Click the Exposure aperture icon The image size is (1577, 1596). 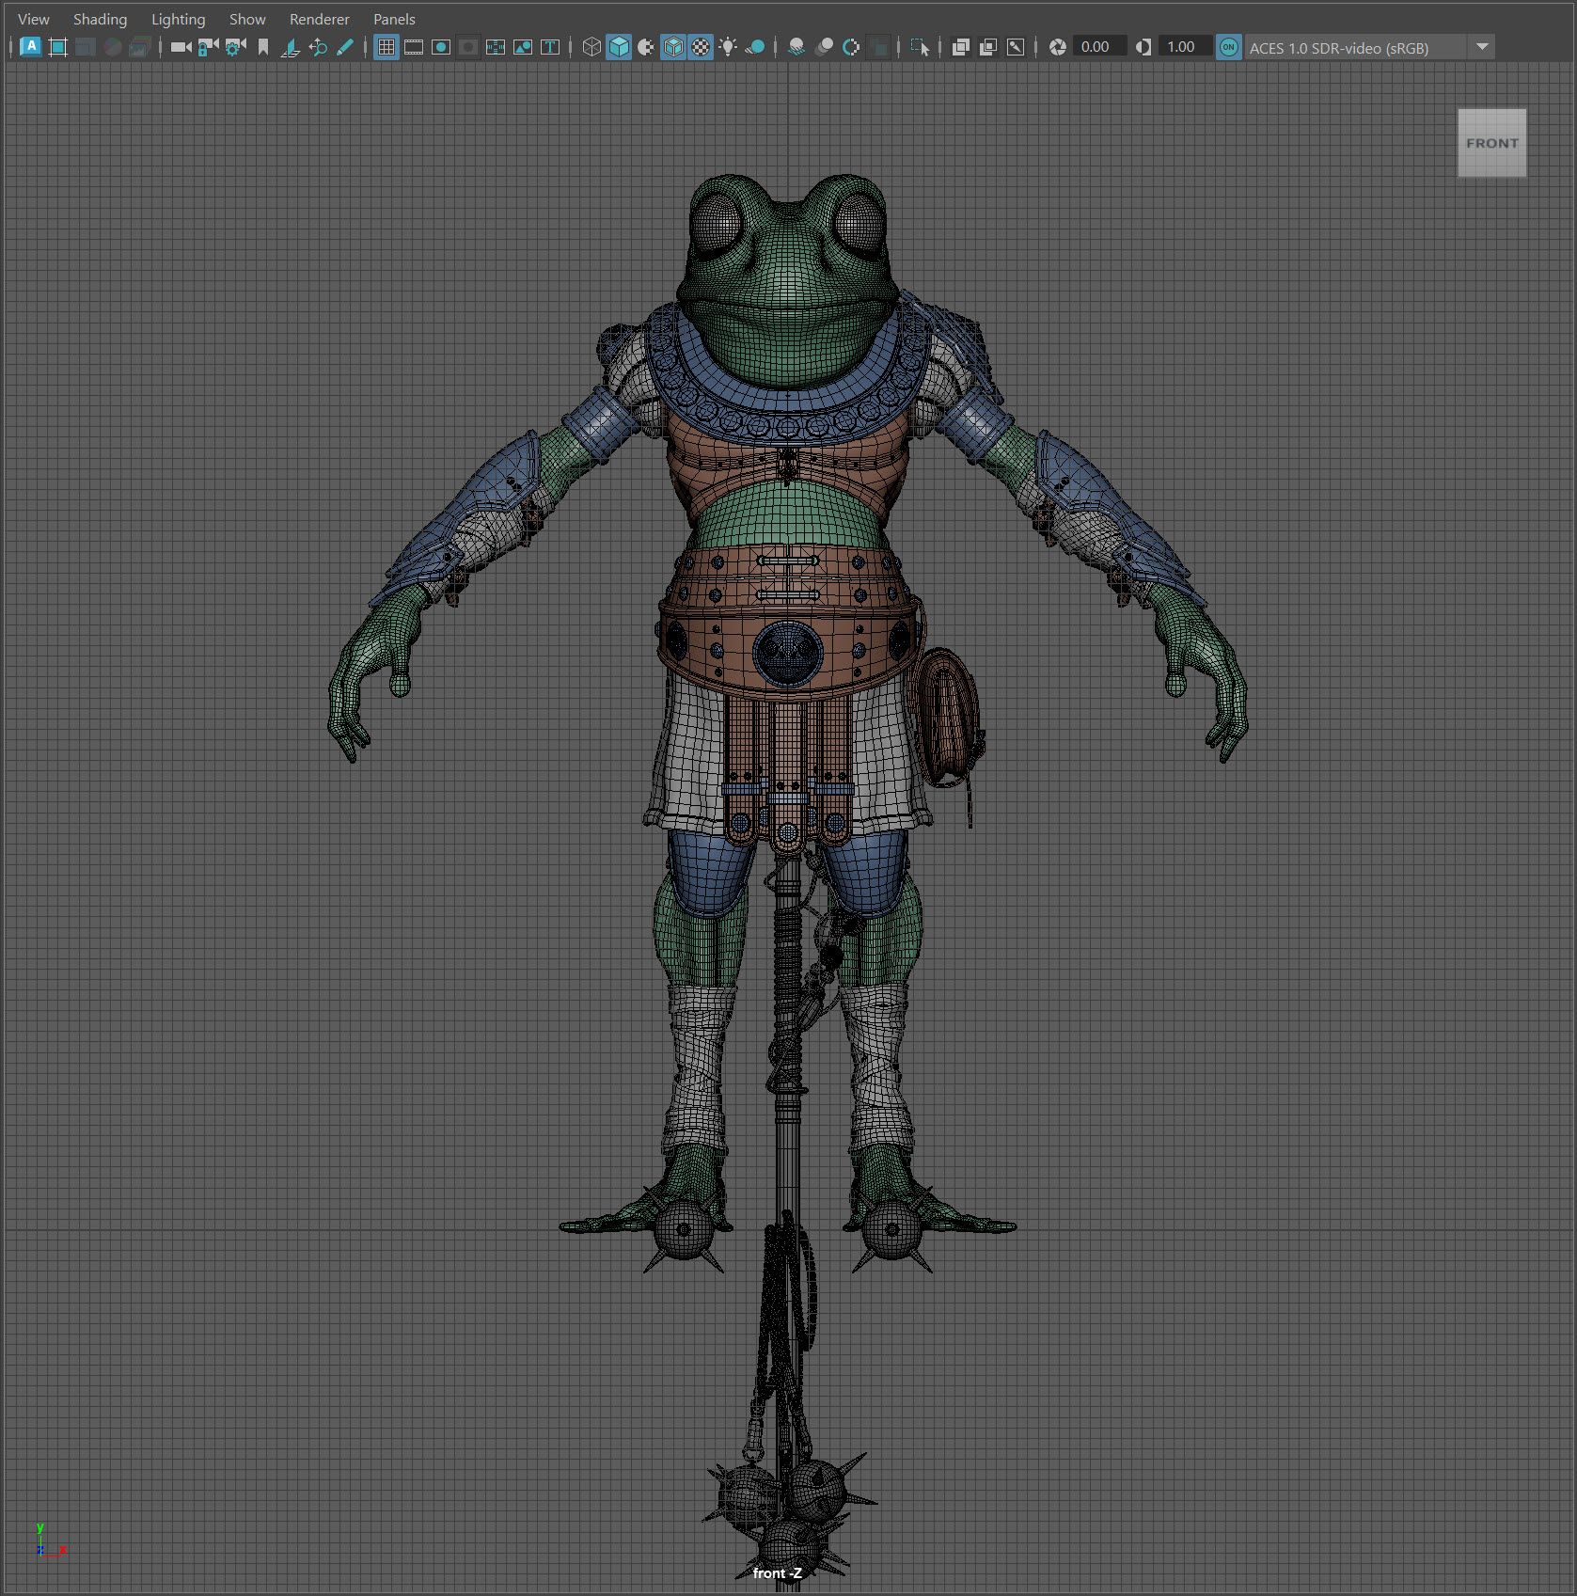(x=1058, y=47)
